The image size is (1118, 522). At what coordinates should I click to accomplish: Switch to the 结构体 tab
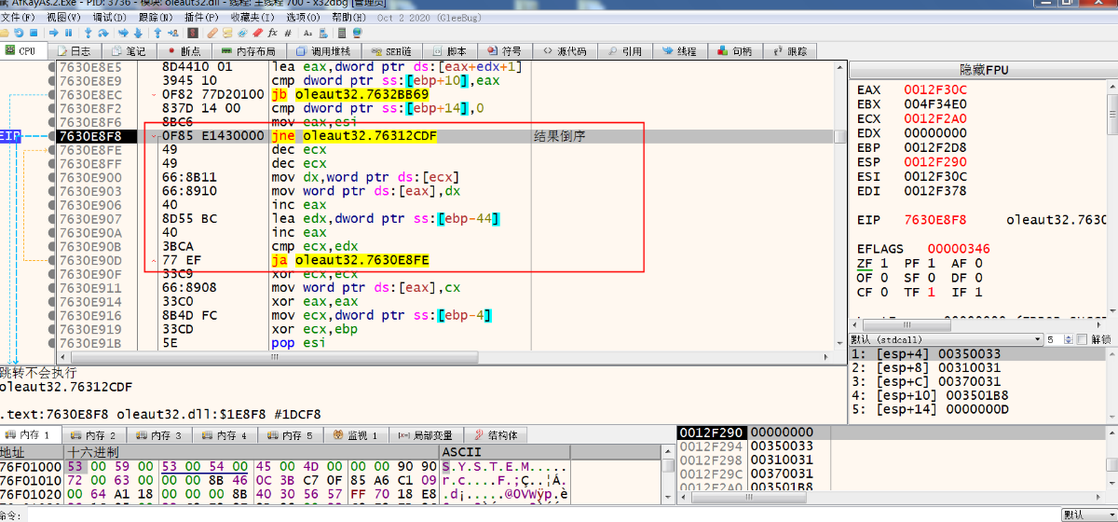click(496, 435)
